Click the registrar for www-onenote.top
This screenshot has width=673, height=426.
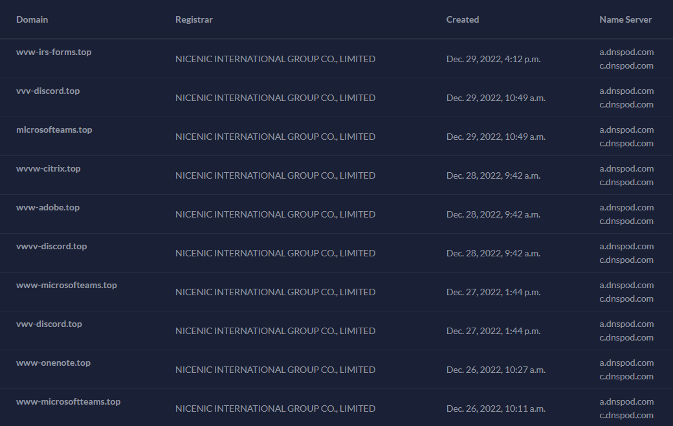point(275,370)
